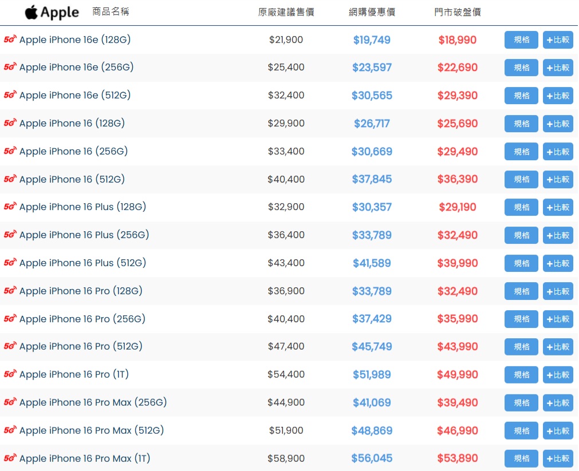Screen dimensions: 579x471
Task: Click store price $18,990
Action: coord(458,40)
